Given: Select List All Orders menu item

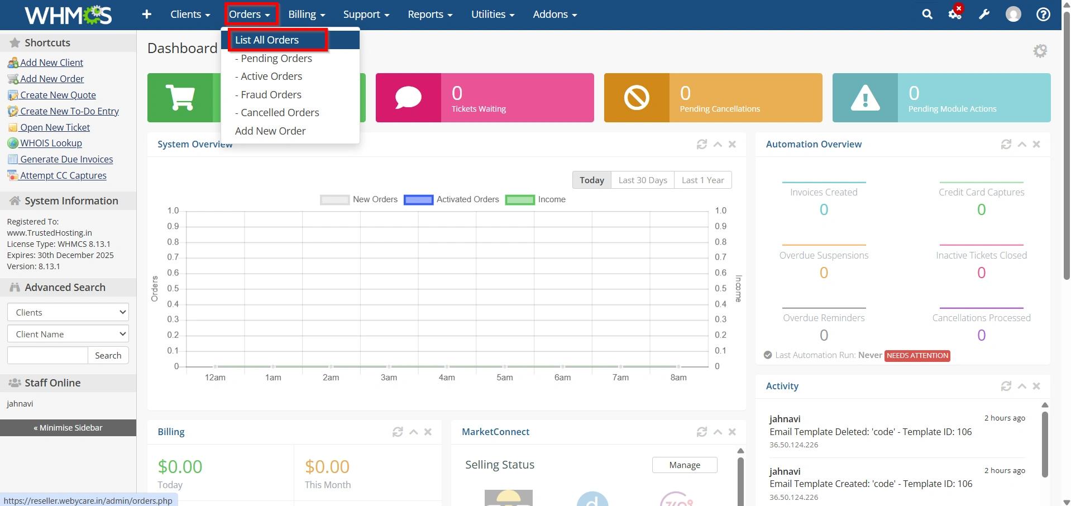Looking at the screenshot, I should click(x=290, y=40).
